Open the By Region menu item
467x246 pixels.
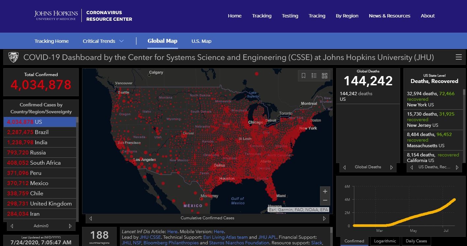[x=347, y=16]
